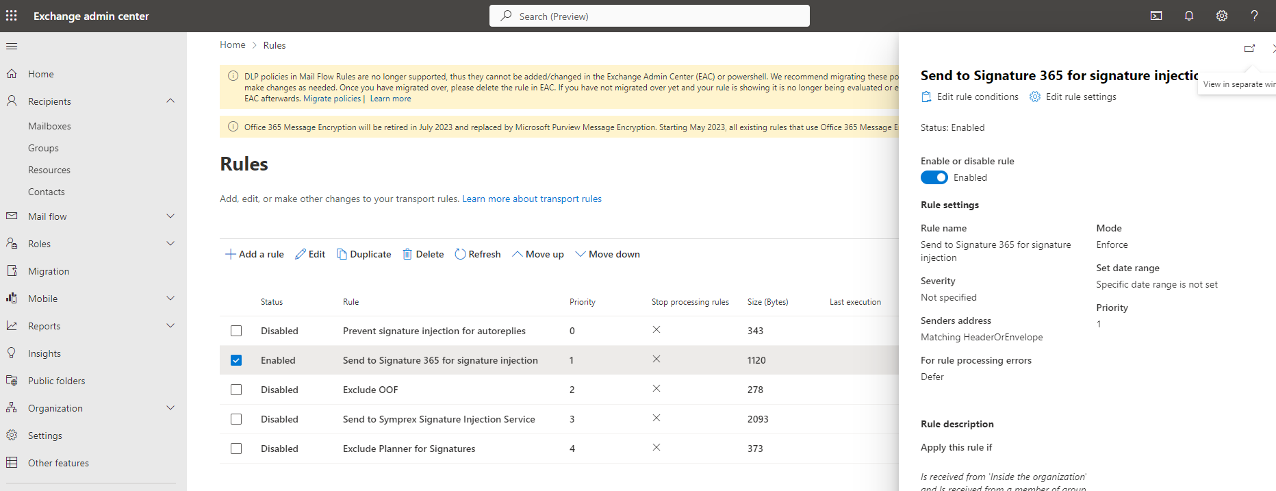
Task: Click the plus icon for Add a rule
Action: pyautogui.click(x=231, y=254)
